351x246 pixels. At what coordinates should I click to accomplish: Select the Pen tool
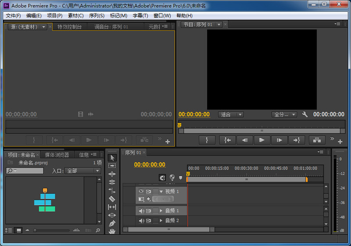[x=112, y=223]
